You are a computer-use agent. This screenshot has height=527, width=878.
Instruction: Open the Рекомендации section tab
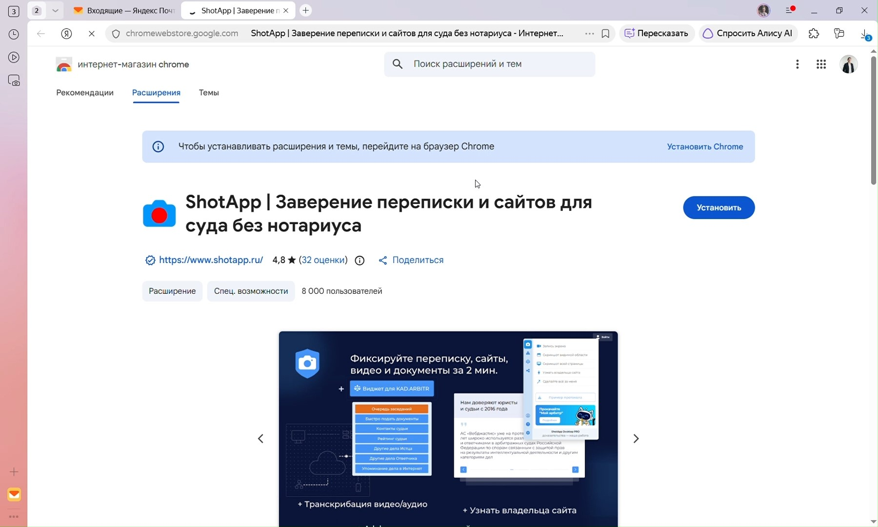pyautogui.click(x=85, y=93)
